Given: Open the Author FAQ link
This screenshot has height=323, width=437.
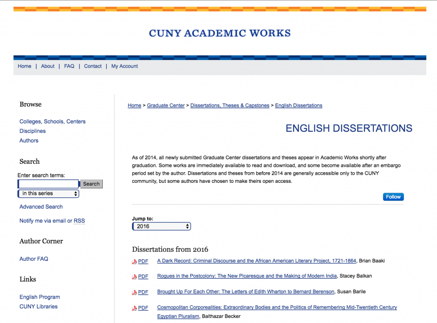Looking at the screenshot, I should click(x=34, y=259).
